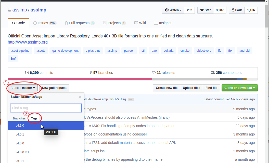Click the contributors people icon
Image resolution: width=269 pixels, height=163 pixels.
point(213,73)
